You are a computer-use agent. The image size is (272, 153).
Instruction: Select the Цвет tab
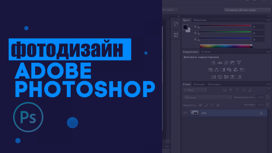186,20
